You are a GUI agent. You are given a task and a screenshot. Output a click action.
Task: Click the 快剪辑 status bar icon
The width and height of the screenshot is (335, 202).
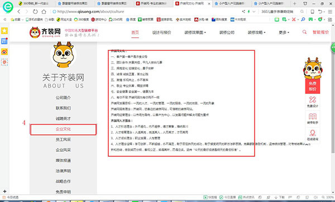click(x=210, y=198)
